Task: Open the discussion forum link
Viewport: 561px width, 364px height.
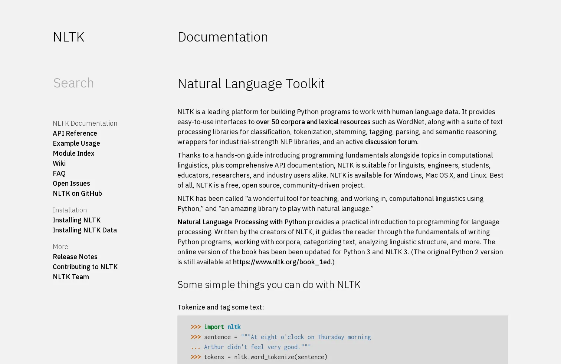Action: click(391, 142)
